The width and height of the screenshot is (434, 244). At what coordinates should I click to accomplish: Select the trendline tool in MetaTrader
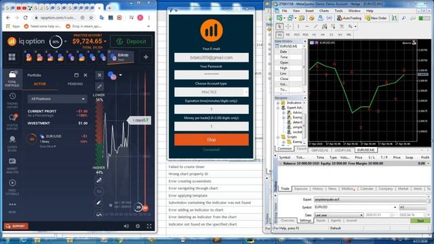coord(315,26)
